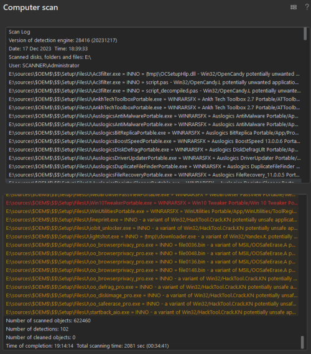Select oo_browserprivacy_pro.exe file0036.bin row

click(151, 245)
